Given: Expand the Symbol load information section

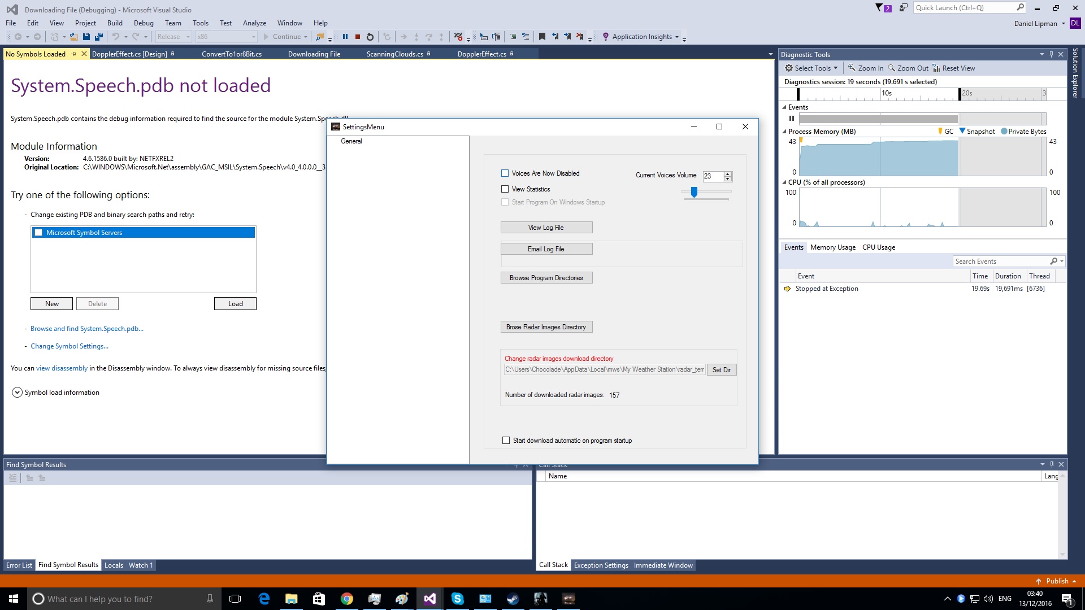Looking at the screenshot, I should pos(18,393).
